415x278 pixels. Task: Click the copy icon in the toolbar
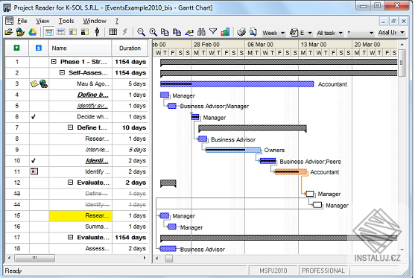[x=165, y=32]
